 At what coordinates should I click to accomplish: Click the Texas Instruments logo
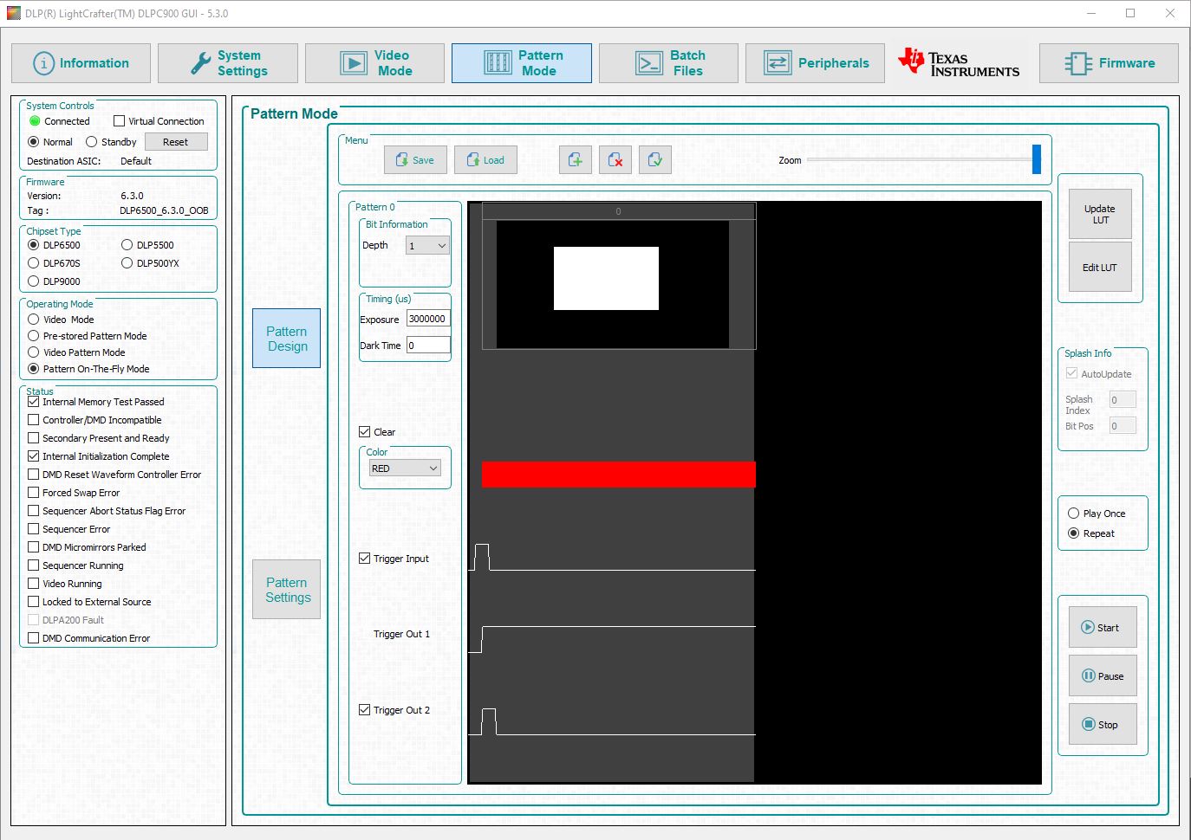pyautogui.click(x=959, y=62)
